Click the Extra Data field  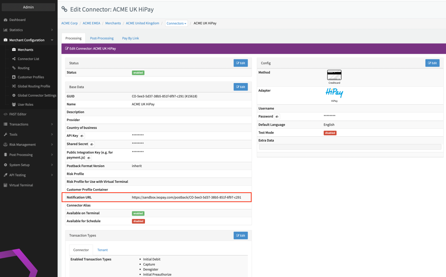click(x=350, y=147)
